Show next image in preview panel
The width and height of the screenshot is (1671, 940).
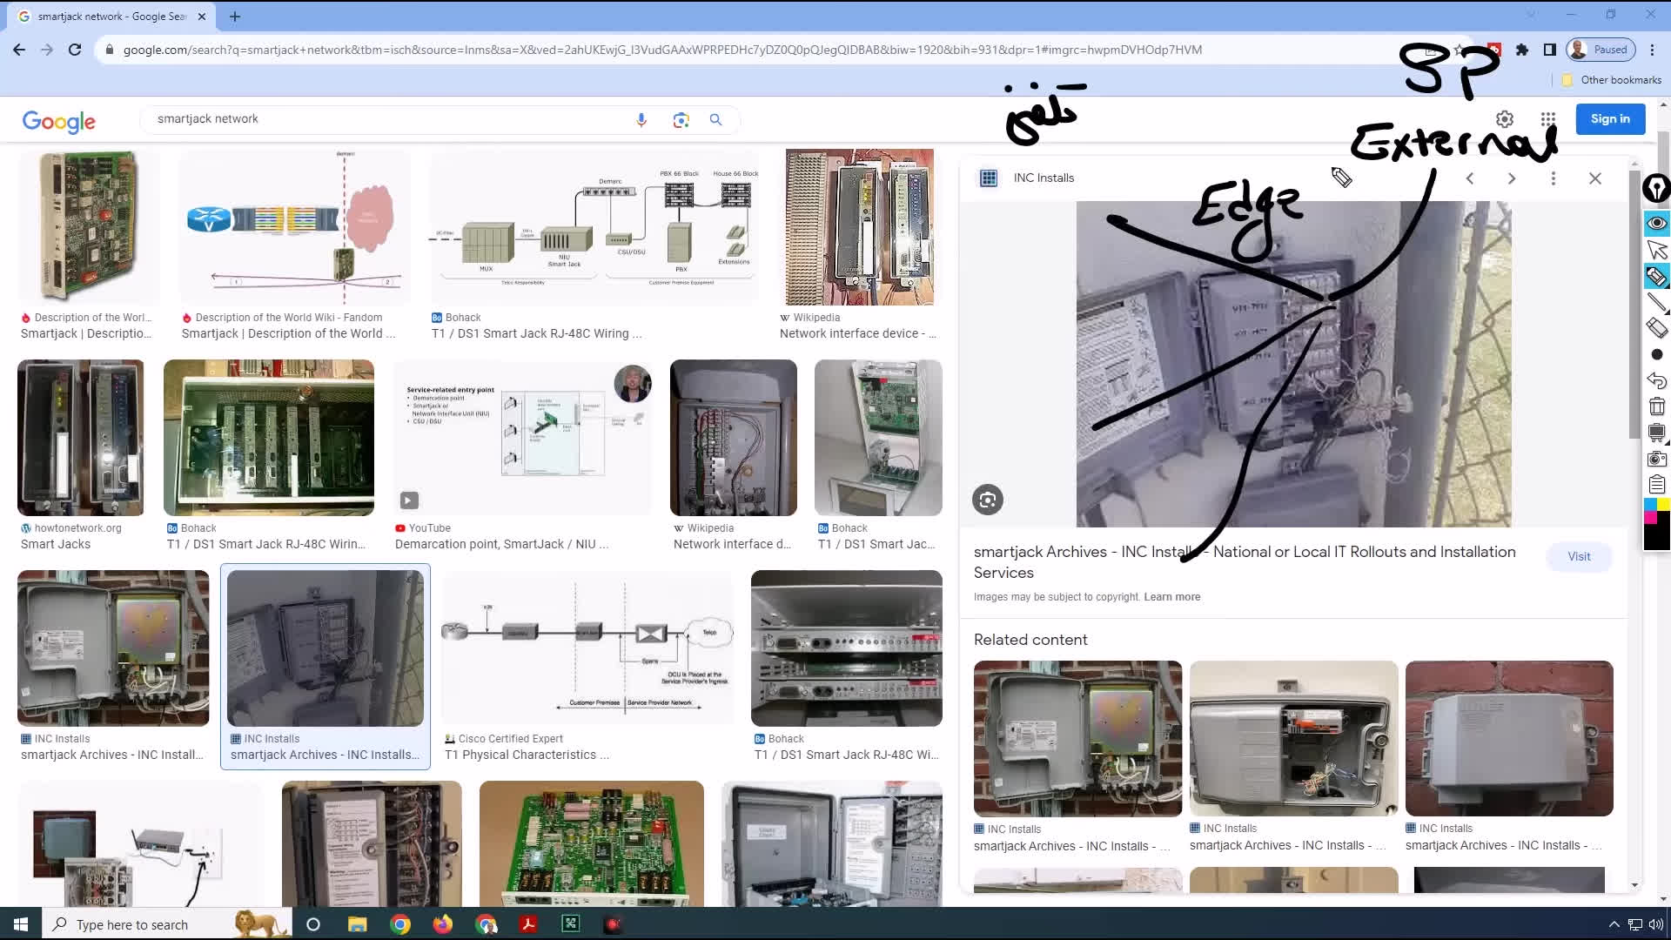1512,178
